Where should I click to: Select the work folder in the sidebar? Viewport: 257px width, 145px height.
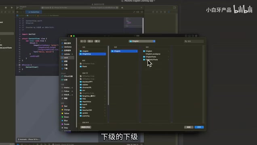(x=67, y=58)
